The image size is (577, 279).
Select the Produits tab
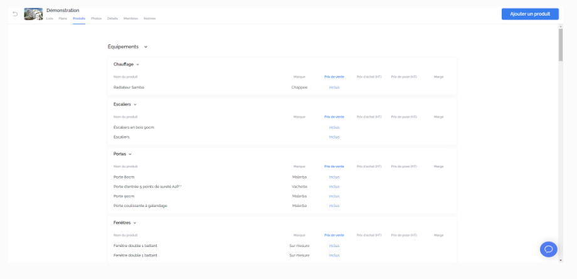tap(79, 18)
